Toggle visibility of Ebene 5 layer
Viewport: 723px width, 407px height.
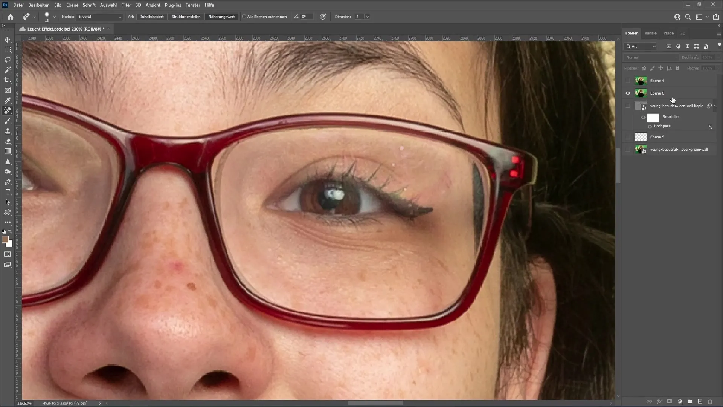pos(628,137)
